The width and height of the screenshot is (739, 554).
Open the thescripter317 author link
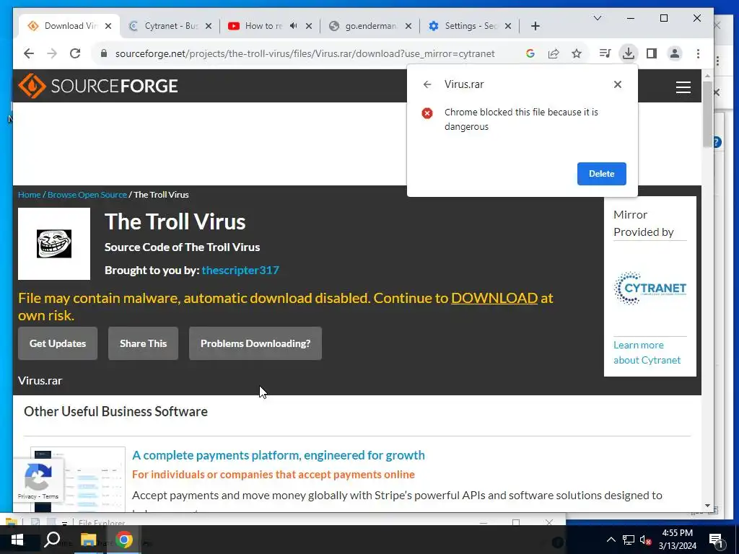240,271
